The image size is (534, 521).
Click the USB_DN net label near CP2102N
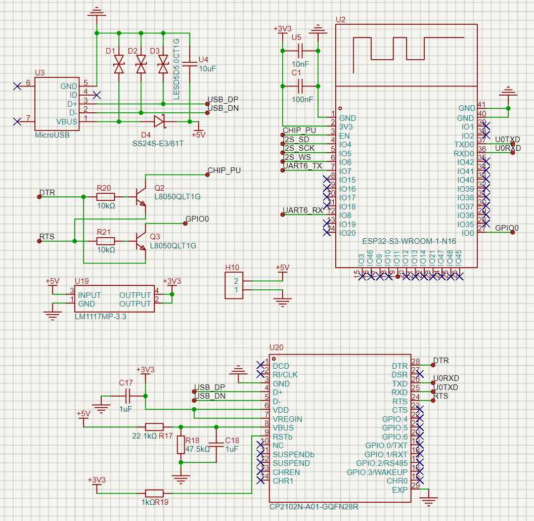[x=210, y=396]
